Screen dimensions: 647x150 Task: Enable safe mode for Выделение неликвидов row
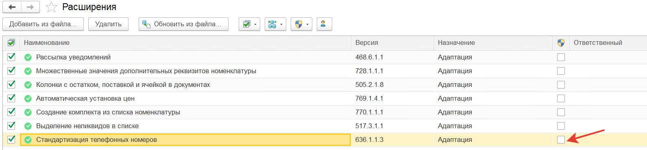[x=561, y=126]
